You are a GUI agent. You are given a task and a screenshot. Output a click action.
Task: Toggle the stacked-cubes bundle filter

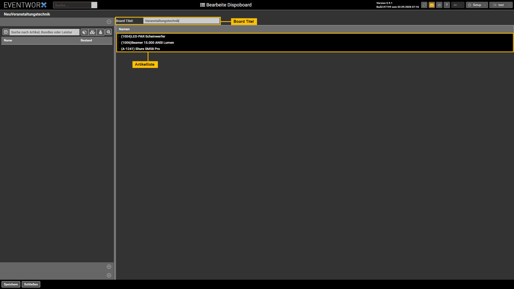92,32
